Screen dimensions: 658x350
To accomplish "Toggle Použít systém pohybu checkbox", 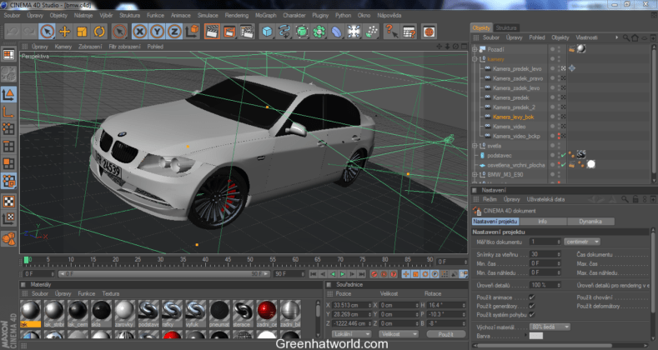I will click(x=532, y=314).
